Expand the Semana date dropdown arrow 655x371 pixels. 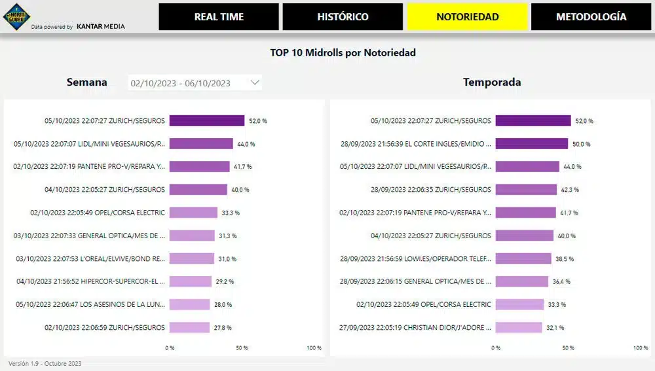click(x=255, y=82)
